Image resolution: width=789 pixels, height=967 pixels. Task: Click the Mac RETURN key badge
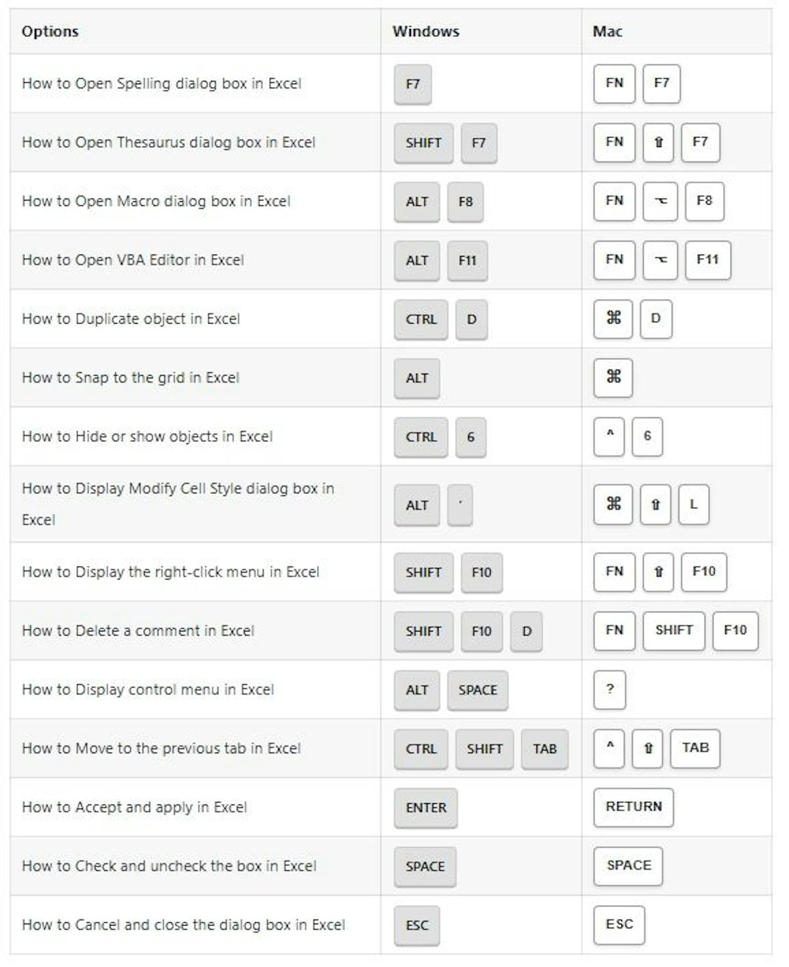[x=633, y=807]
